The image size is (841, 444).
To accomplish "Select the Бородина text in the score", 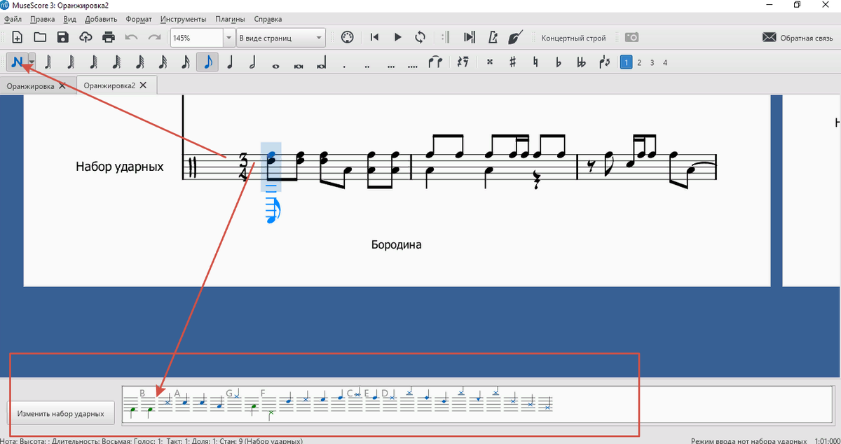I will [x=397, y=245].
